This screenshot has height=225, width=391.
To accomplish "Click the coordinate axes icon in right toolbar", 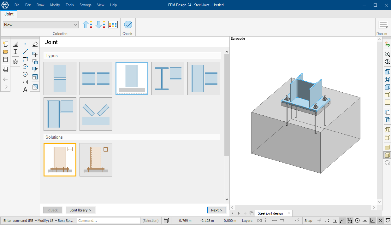I will tap(387, 44).
